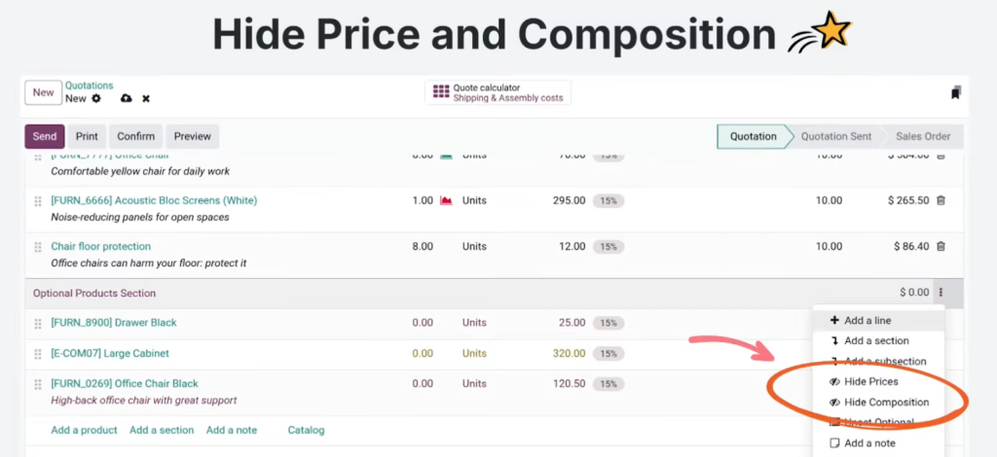Open the Quote calculator spreadsheet button
Screen dimensions: 997x457
pos(498,92)
